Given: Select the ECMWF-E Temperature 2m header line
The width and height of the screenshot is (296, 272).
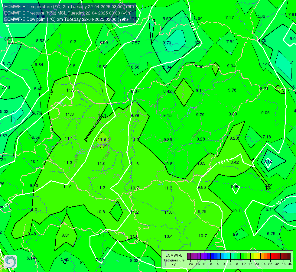Looking at the screenshot, I should click(69, 7).
